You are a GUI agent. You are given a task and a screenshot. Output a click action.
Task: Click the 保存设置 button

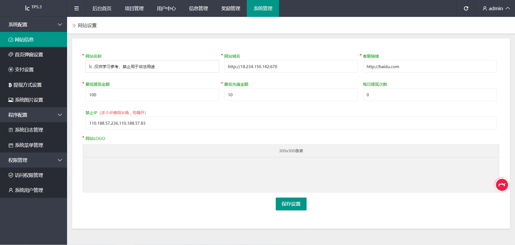click(x=291, y=204)
